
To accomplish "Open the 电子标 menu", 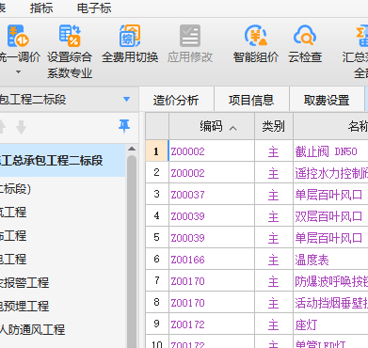I will pos(94,8).
